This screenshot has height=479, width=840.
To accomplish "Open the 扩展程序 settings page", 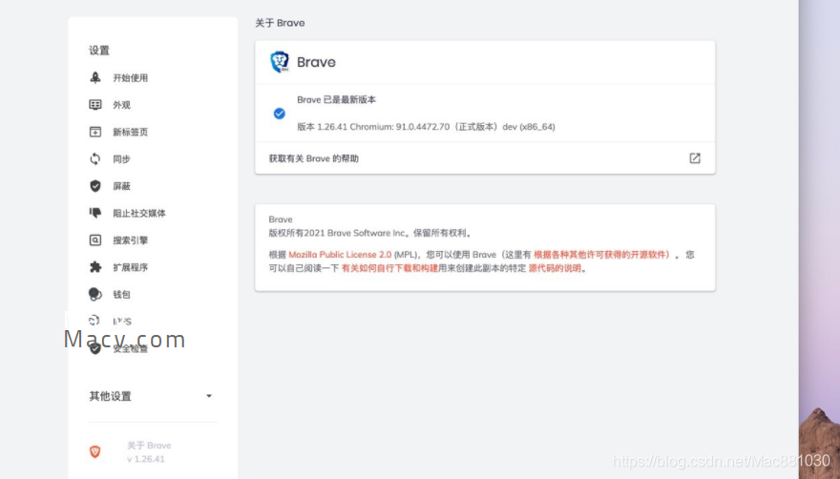I will tap(130, 267).
